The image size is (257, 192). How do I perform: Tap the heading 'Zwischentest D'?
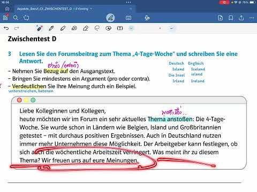(x=32, y=39)
